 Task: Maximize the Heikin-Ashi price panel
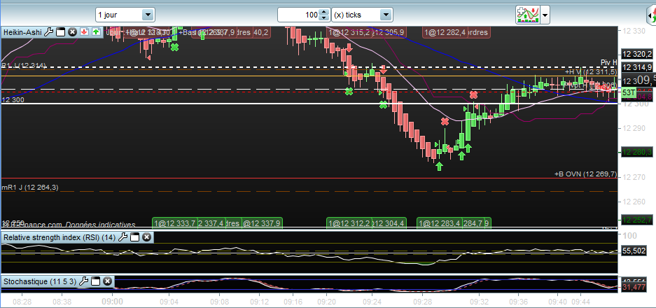61,31
